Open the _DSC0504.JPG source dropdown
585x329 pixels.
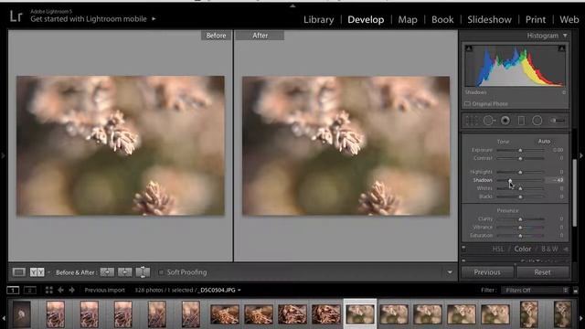click(x=239, y=291)
